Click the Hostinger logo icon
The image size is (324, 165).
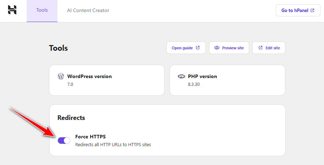pos(12,10)
